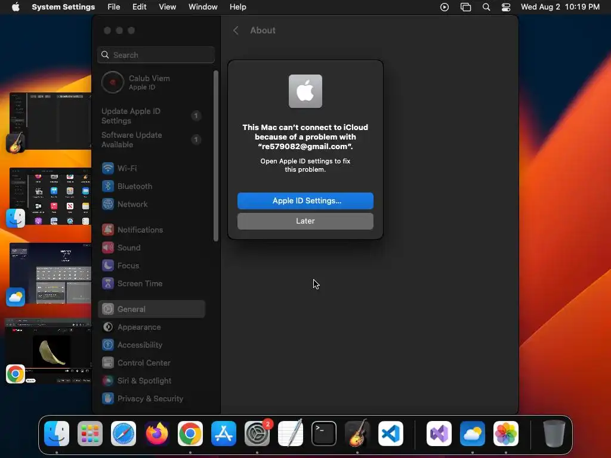Image resolution: width=611 pixels, height=458 pixels.
Task: Click the Siri & Spotlight icon
Action: 108,381
